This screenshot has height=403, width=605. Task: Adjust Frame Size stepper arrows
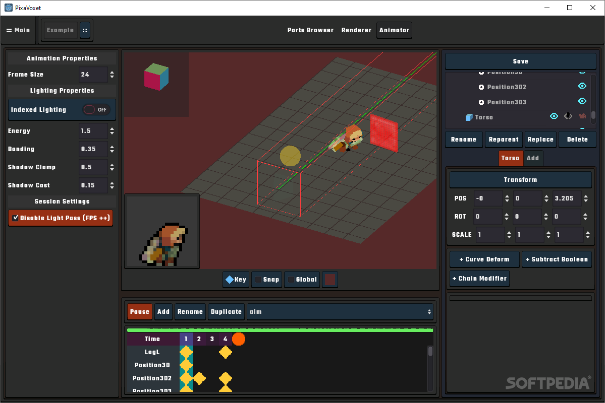click(112, 75)
